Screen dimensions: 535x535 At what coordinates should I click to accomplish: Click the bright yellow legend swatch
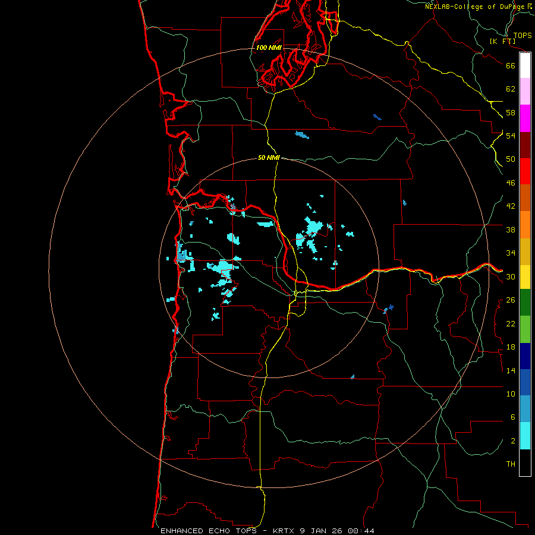click(x=525, y=277)
